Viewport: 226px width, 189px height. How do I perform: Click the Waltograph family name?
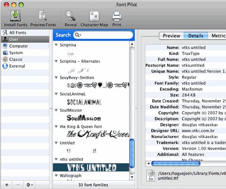coord(71,175)
